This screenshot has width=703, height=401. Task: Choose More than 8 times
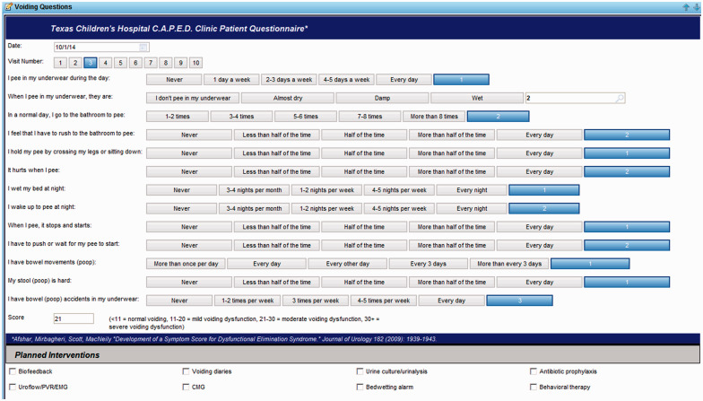click(x=434, y=117)
